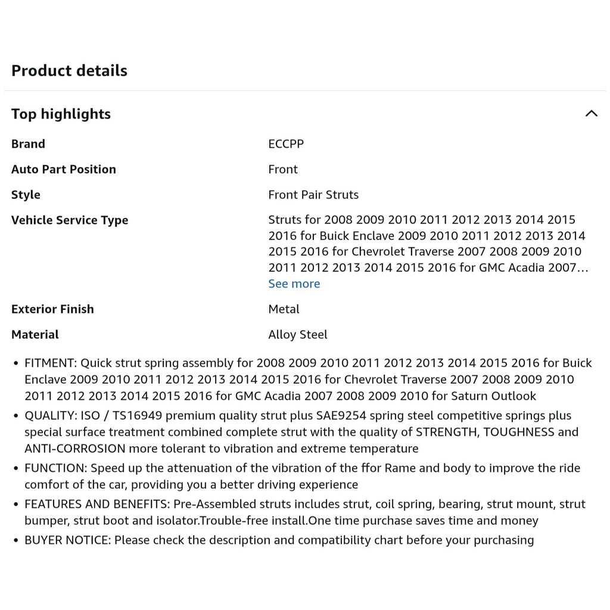610x610 pixels.
Task: Select the Top highlights heading
Action: 61,114
